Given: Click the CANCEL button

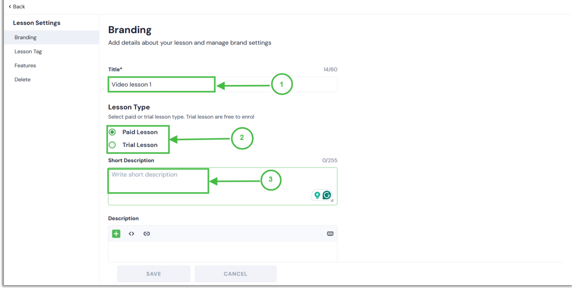Looking at the screenshot, I should pyautogui.click(x=235, y=274).
